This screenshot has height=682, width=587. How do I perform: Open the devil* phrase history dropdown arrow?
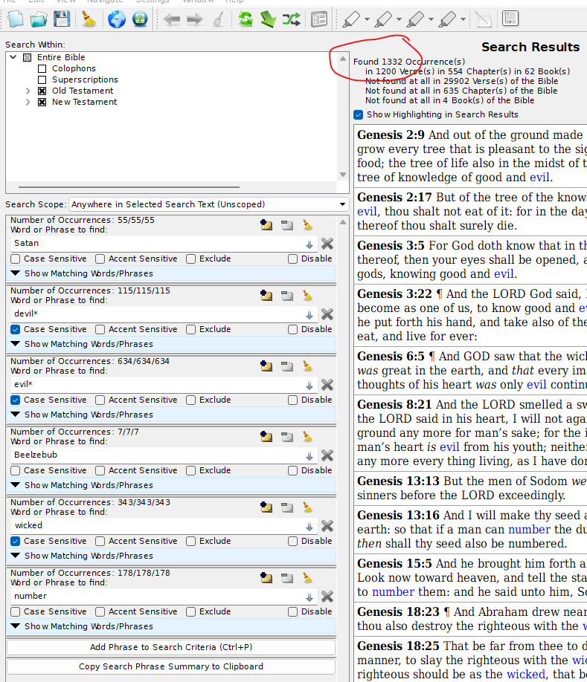click(309, 314)
